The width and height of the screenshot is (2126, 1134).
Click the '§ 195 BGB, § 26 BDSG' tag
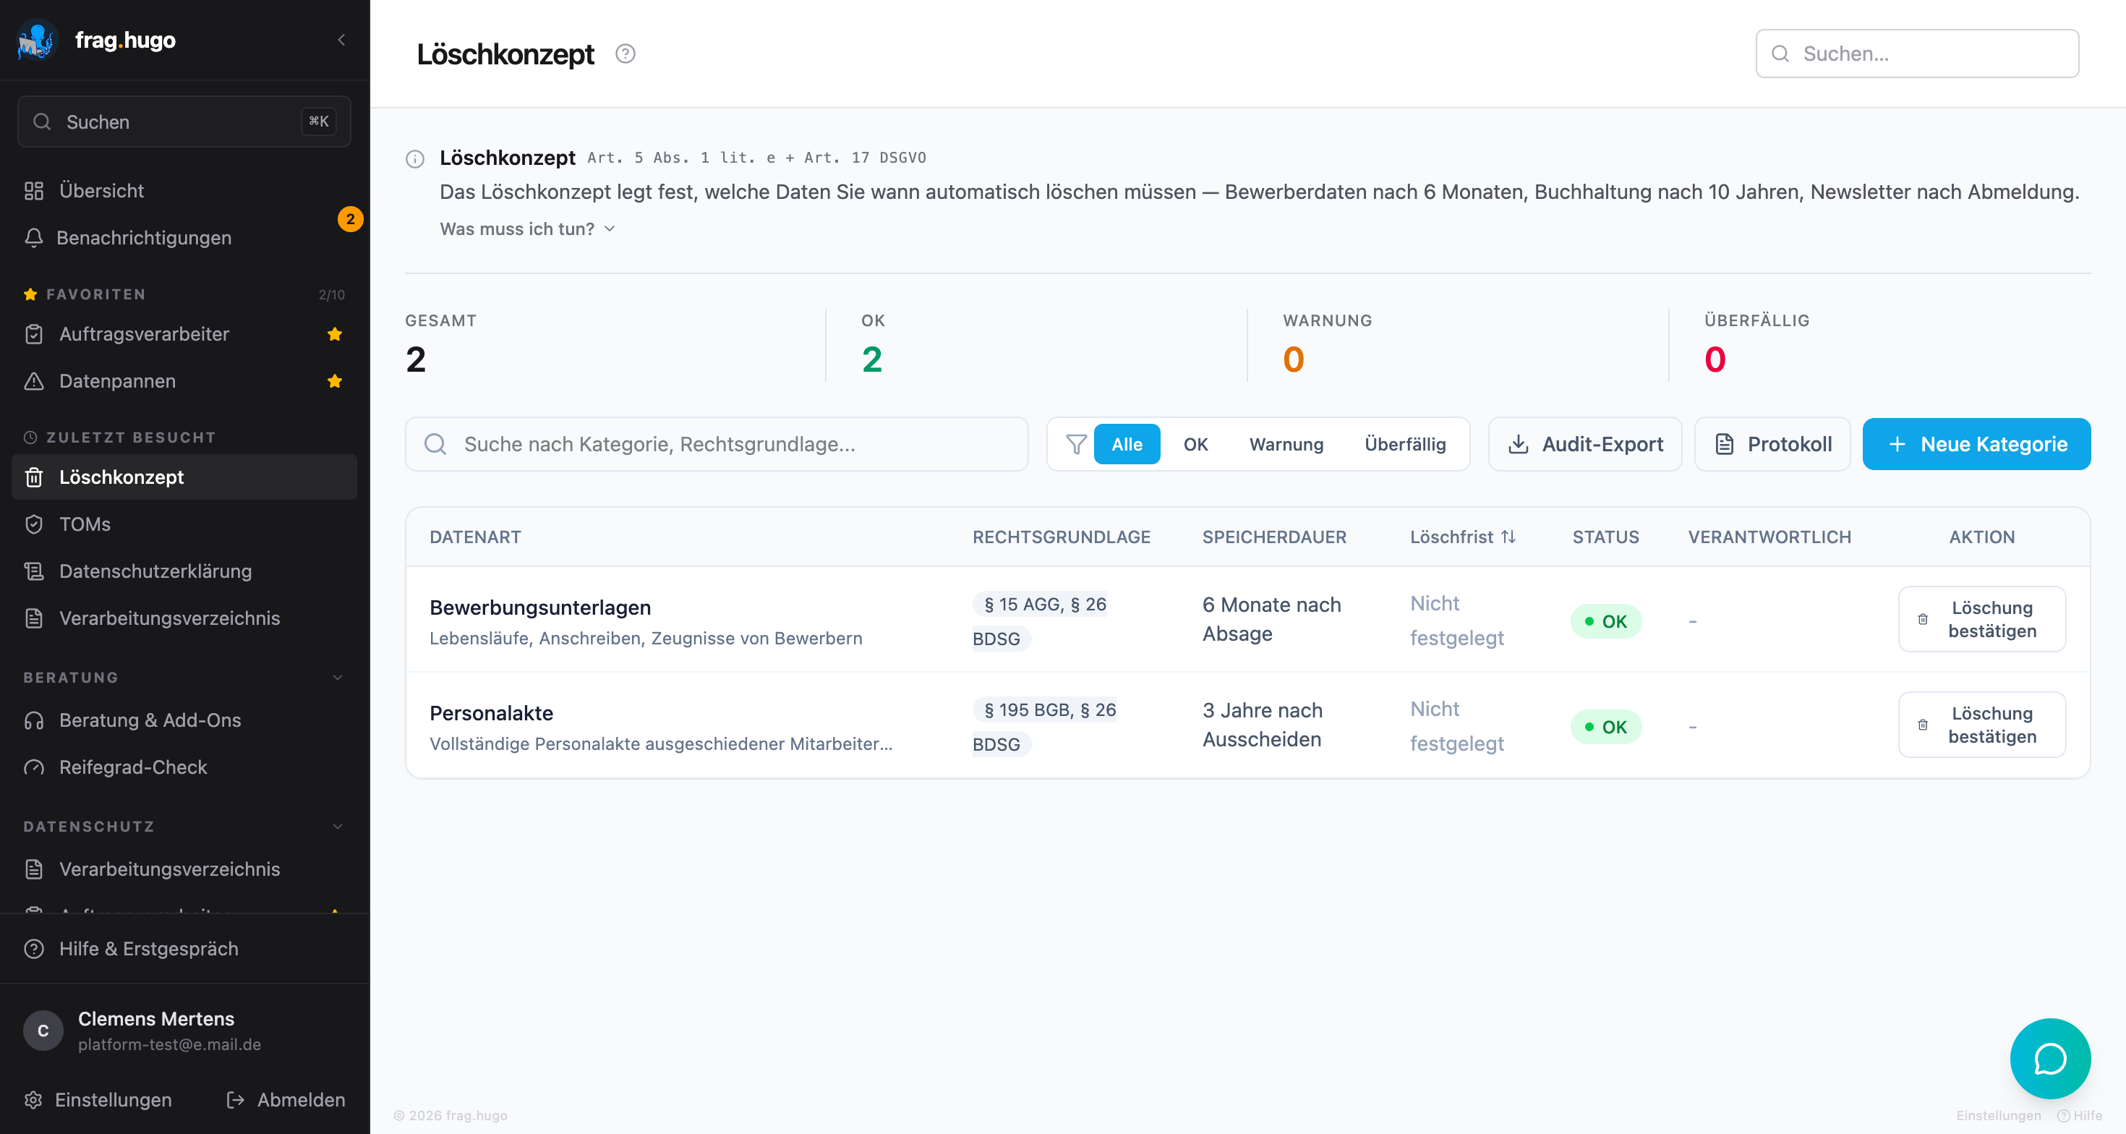1044,727
